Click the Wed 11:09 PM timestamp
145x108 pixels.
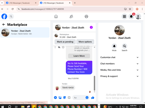click(73, 78)
